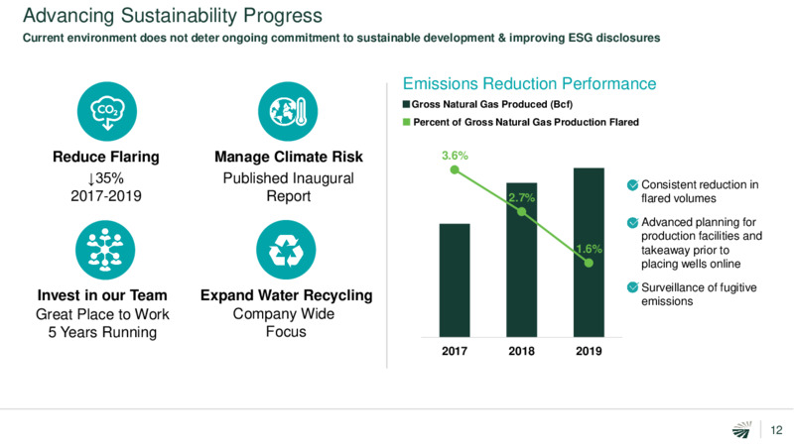Click the light green Percent Flared legend swatch
794x446 pixels.
(406, 122)
